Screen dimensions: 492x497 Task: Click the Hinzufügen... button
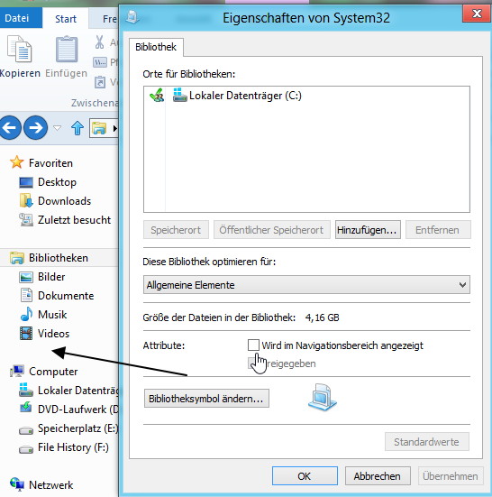pos(368,229)
